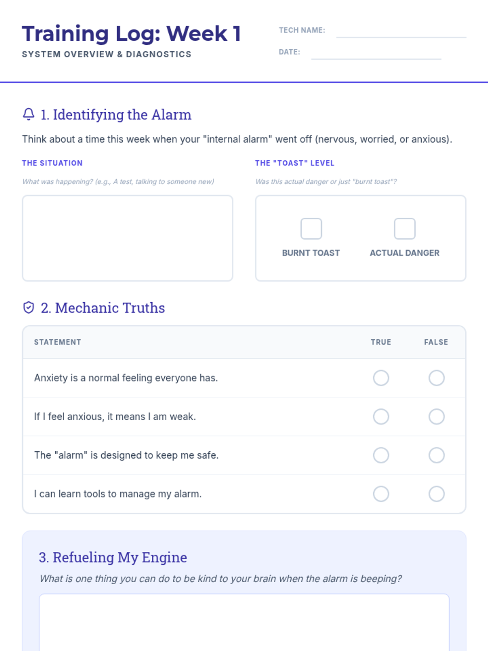The width and height of the screenshot is (488, 651).
Task: Mark False for anxiety is a normal feeling
Action: coord(436,378)
